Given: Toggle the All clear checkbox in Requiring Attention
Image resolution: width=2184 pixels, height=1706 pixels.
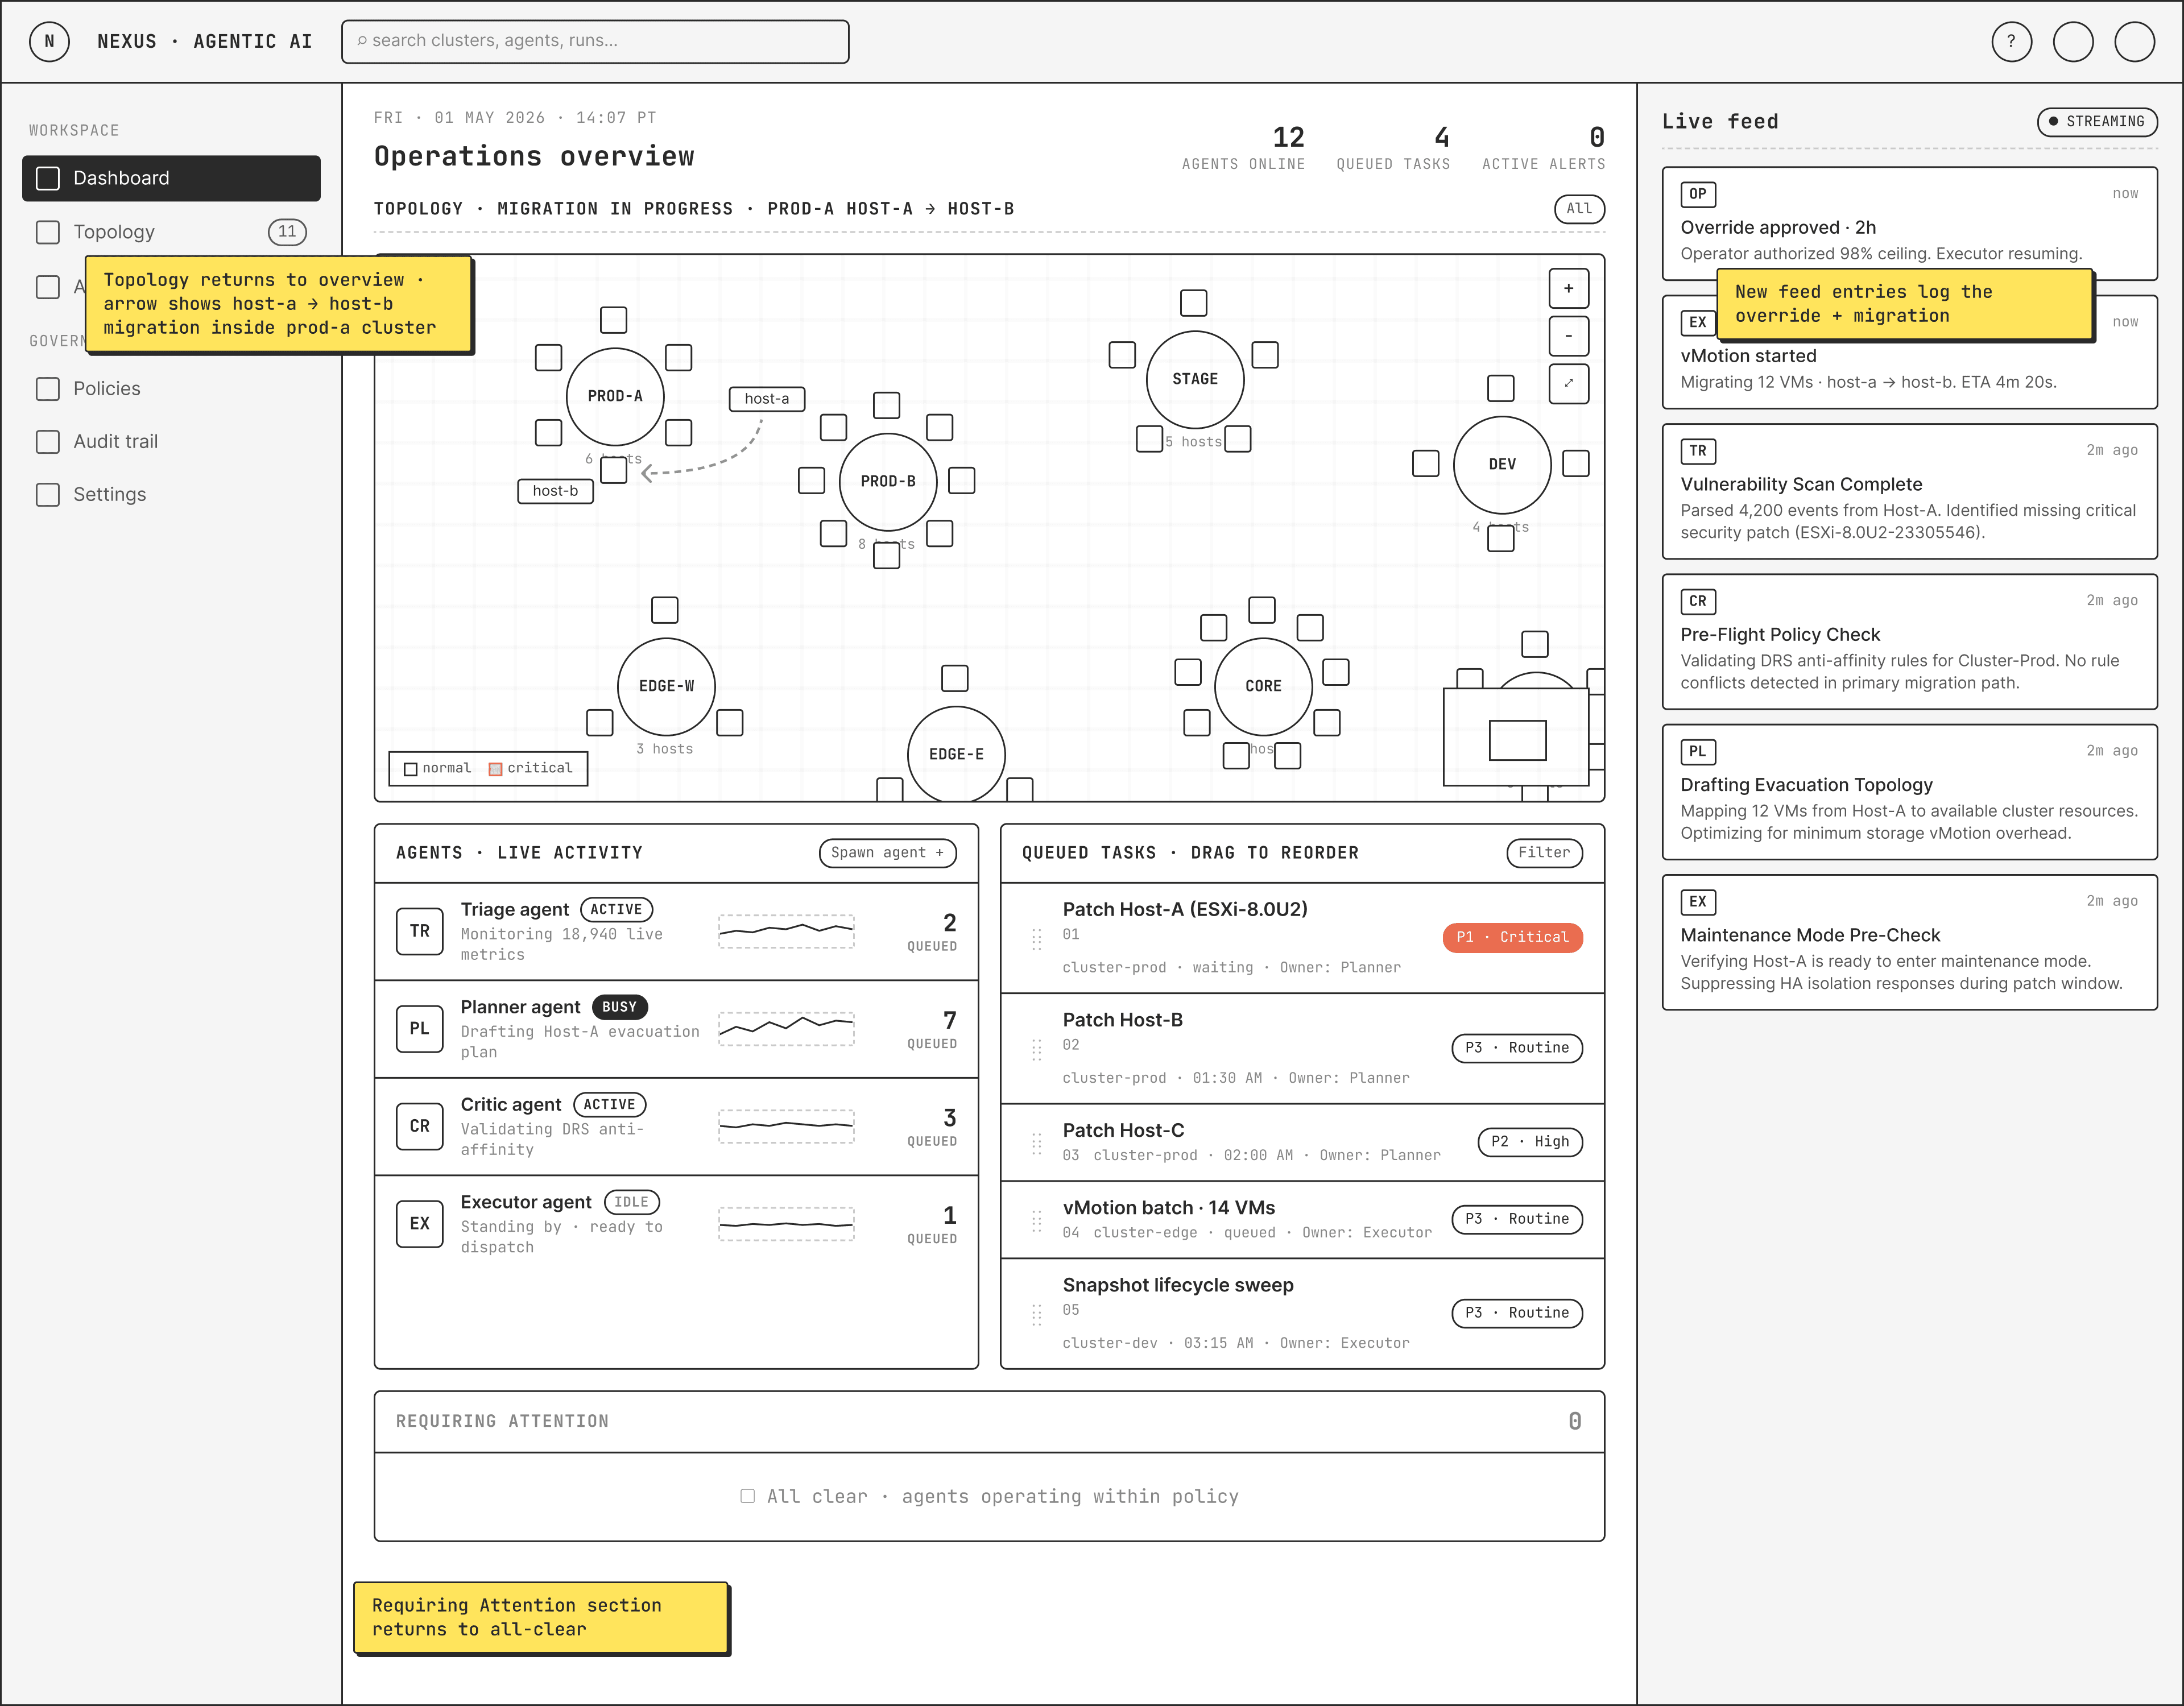Looking at the screenshot, I should pyautogui.click(x=747, y=1497).
